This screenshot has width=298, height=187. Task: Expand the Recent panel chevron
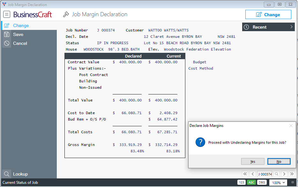coord(291,27)
